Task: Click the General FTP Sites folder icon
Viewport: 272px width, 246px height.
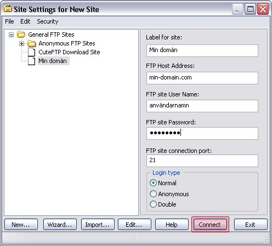Action: point(21,35)
